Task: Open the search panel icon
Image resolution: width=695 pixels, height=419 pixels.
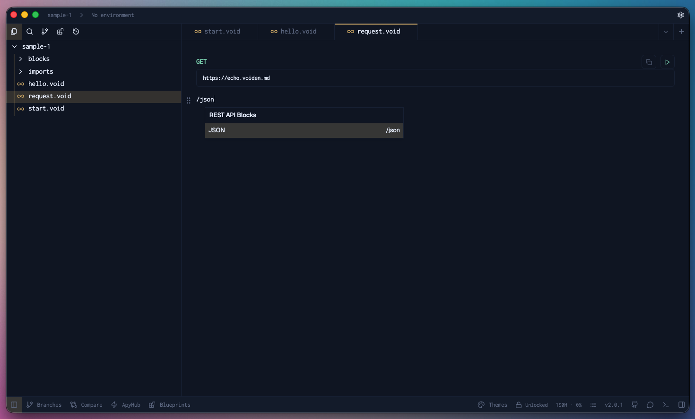Action: point(29,32)
